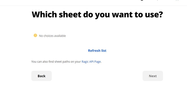Choose Refresh list to reload sheets
The height and width of the screenshot is (98, 187).
[x=97, y=50]
